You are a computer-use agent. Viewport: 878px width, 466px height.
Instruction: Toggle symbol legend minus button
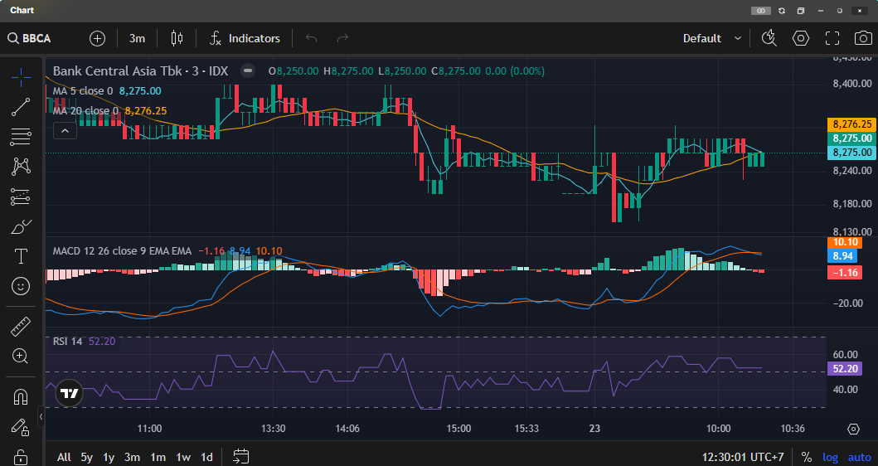pos(248,71)
